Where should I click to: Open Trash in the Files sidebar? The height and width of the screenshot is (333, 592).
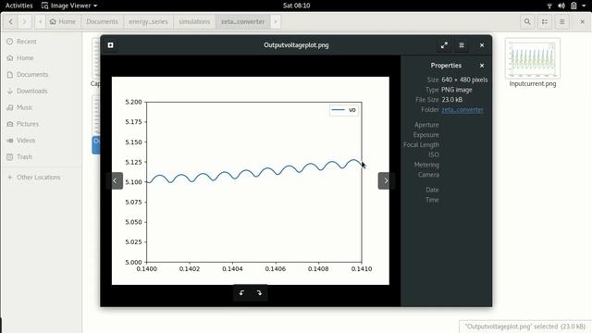click(41, 156)
